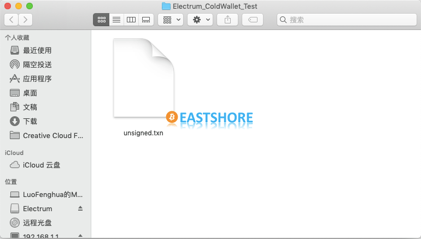421x239 pixels.
Task: Open 隔空投送 AirDrop in the sidebar
Action: [45, 64]
